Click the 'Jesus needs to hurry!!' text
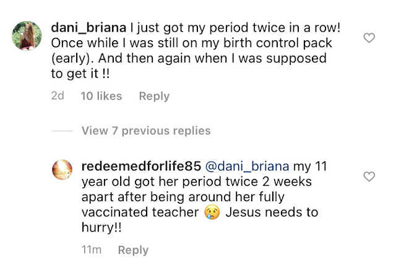396x273 pixels. pos(200,220)
